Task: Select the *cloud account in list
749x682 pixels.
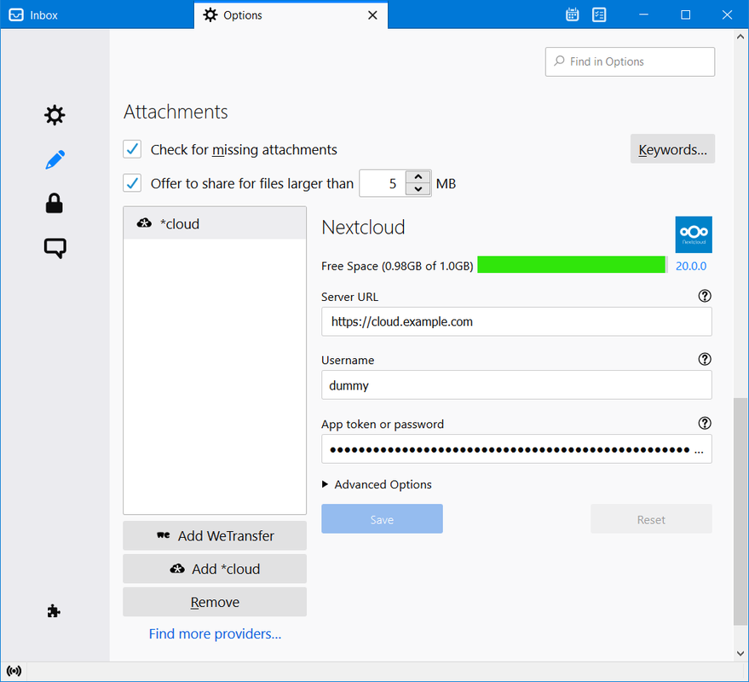Action: tap(215, 223)
